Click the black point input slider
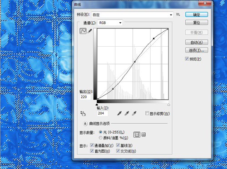This screenshot has height=169, width=227. click(97, 105)
